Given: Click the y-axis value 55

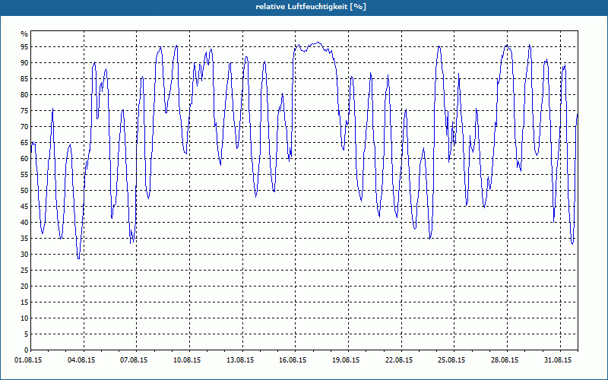Looking at the screenshot, I should coord(24,175).
